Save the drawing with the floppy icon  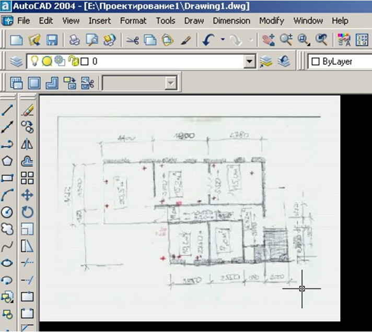pos(52,40)
